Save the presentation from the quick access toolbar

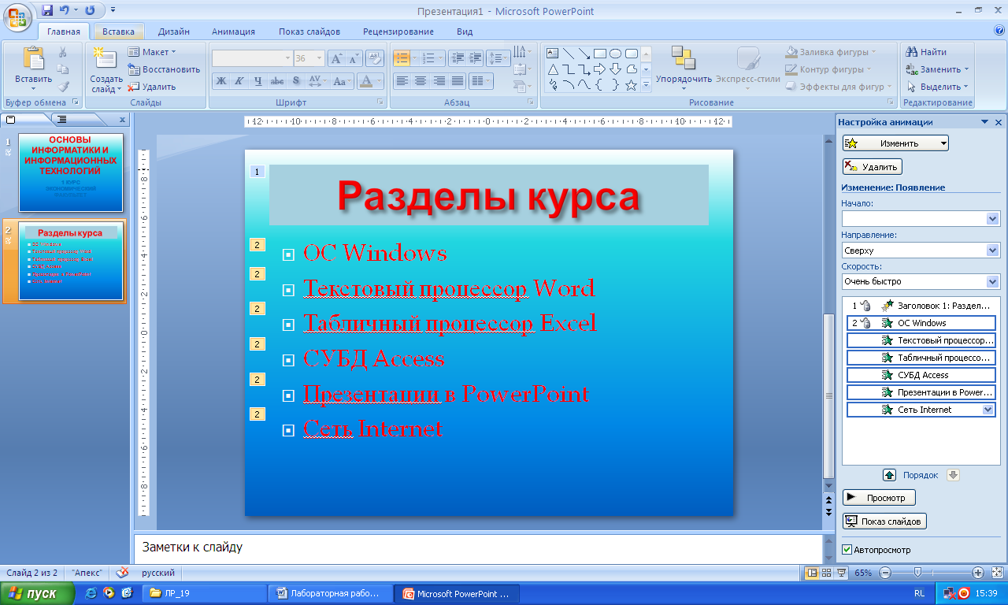(47, 11)
